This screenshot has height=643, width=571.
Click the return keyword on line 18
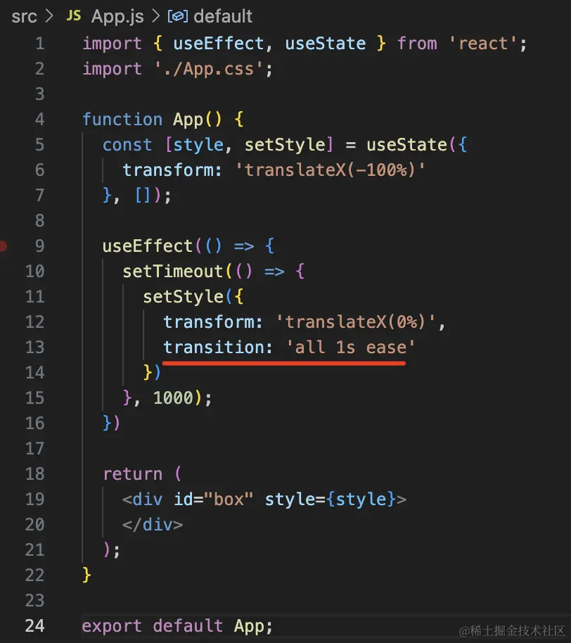132,474
